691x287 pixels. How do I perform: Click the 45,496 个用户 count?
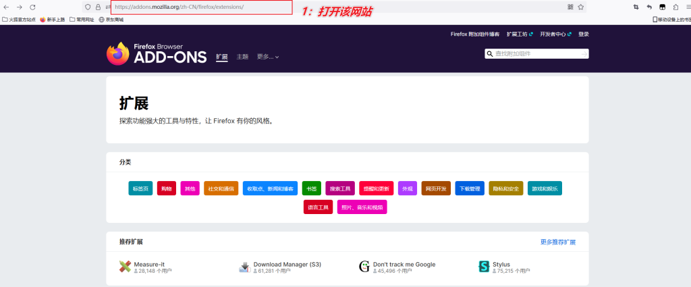[x=391, y=271]
